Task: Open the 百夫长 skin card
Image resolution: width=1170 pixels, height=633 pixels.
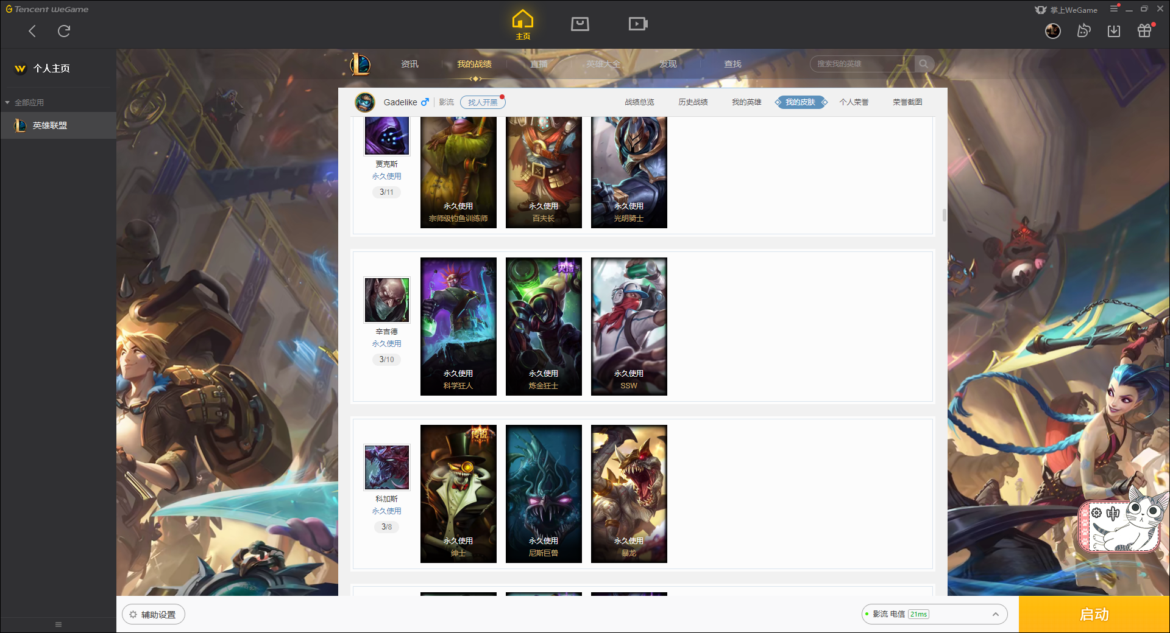Action: [x=544, y=172]
